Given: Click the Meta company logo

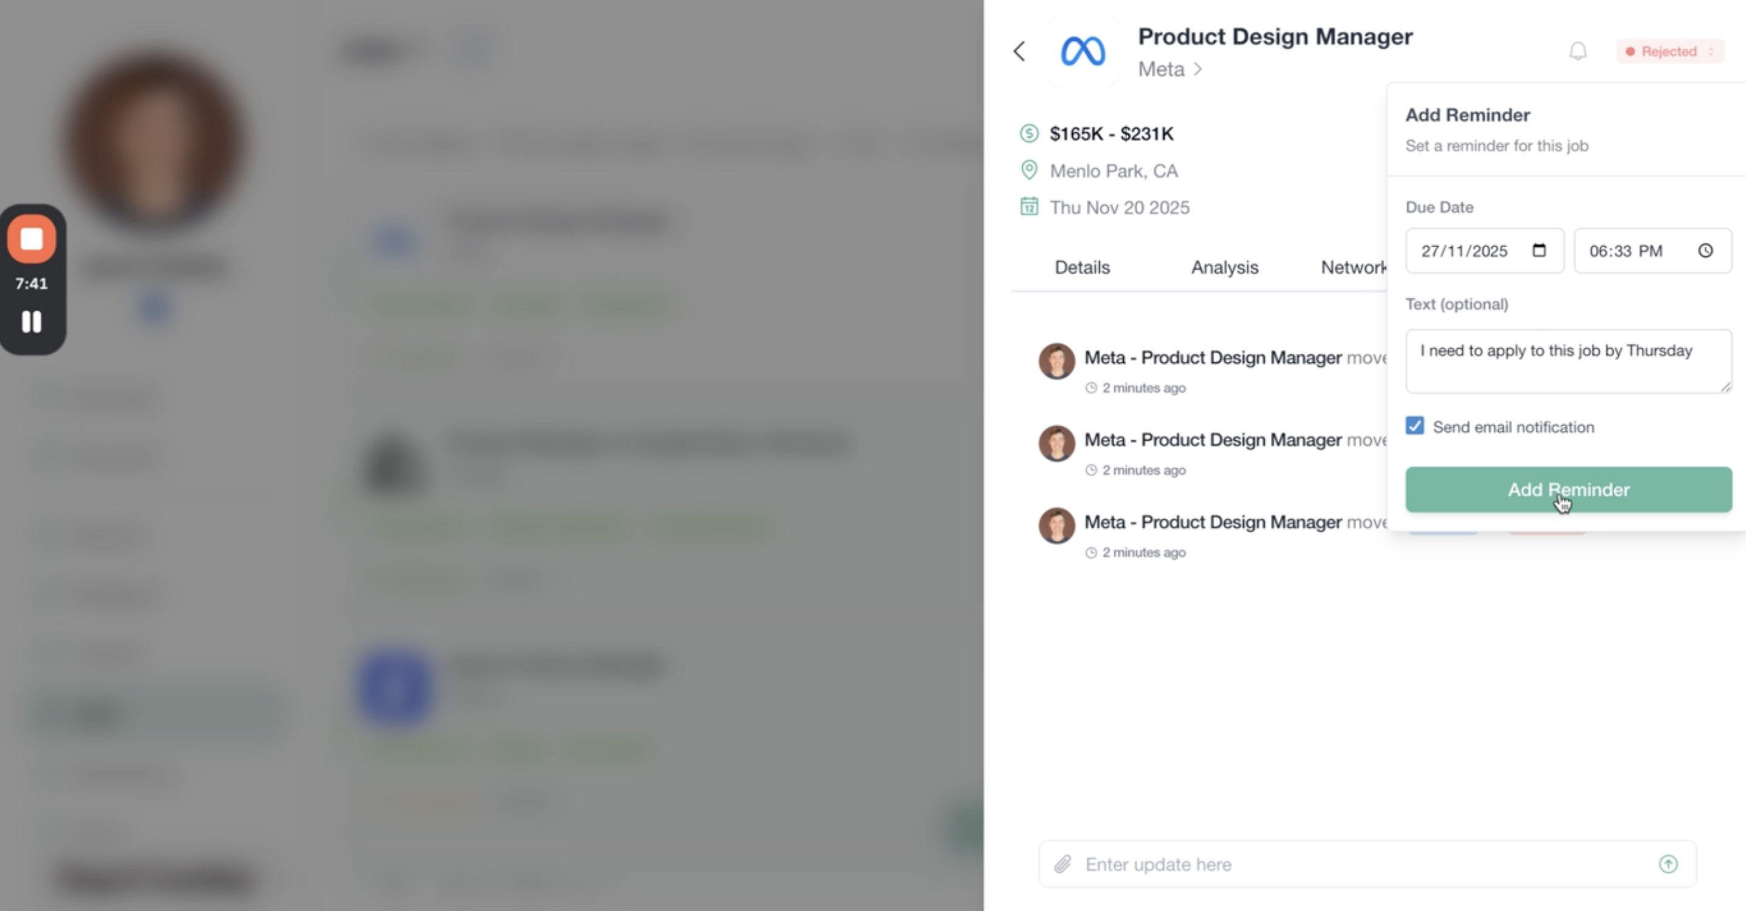Looking at the screenshot, I should (x=1083, y=52).
